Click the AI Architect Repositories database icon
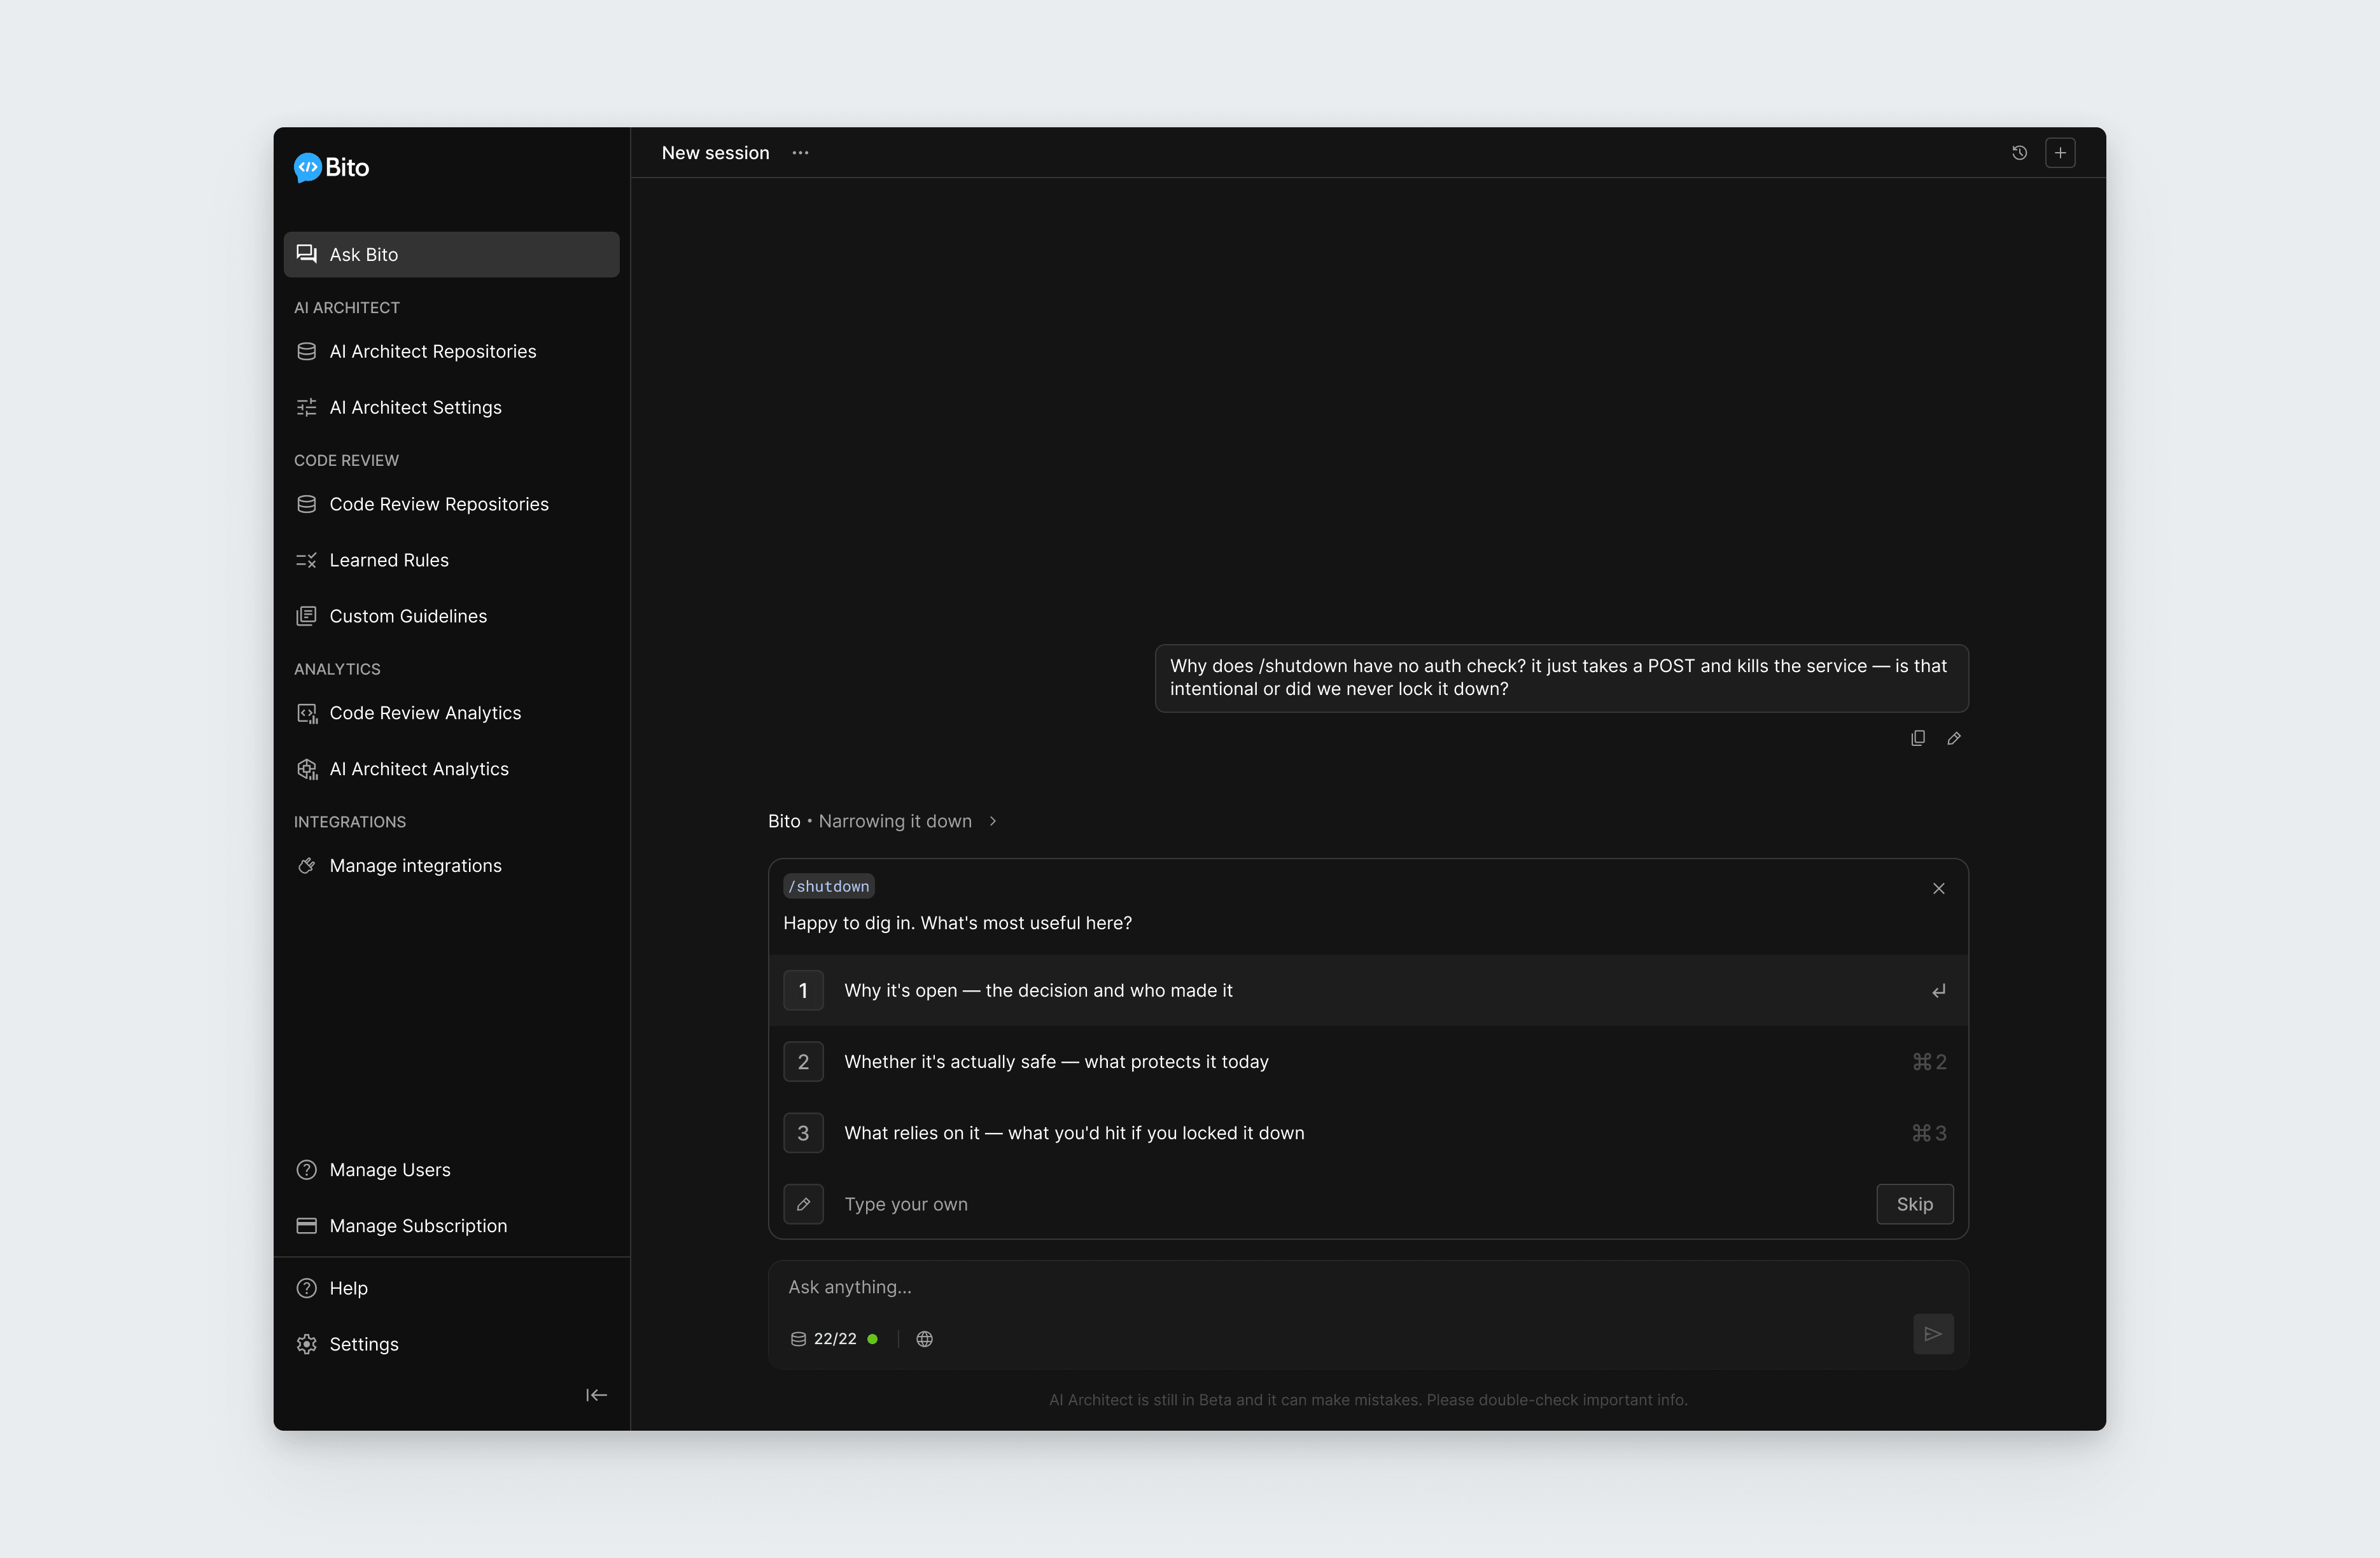 (307, 351)
